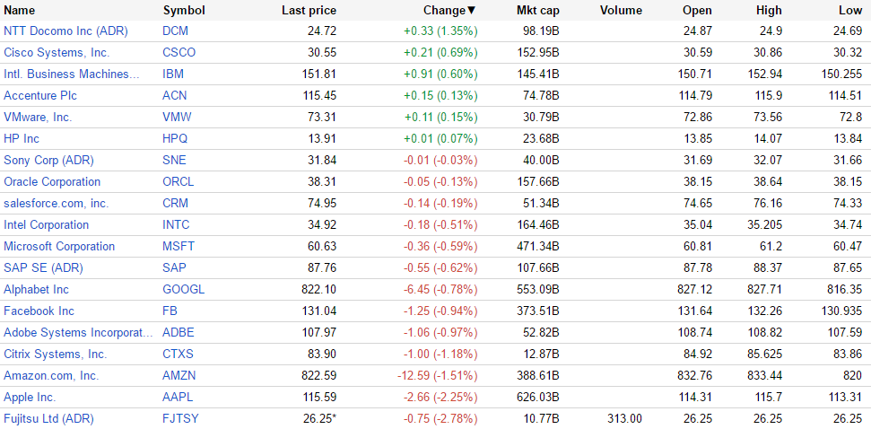Sort by Last price column header
The image size is (871, 429).
309,11
